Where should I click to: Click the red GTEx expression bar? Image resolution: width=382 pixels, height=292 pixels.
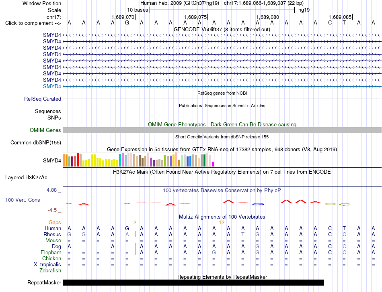click(x=78, y=160)
